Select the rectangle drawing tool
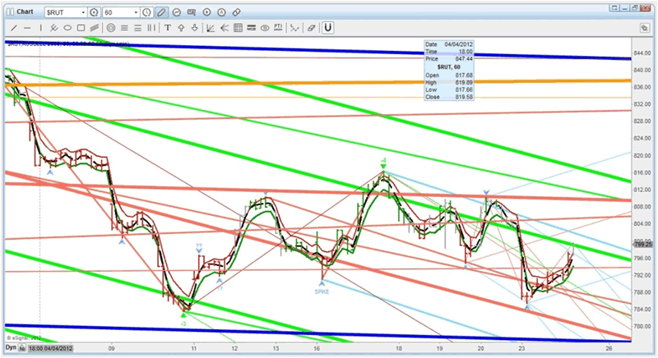 [81, 27]
